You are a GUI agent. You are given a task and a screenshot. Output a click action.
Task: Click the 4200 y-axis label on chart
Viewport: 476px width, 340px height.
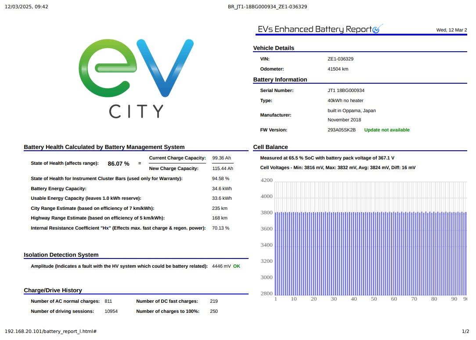tap(267, 181)
